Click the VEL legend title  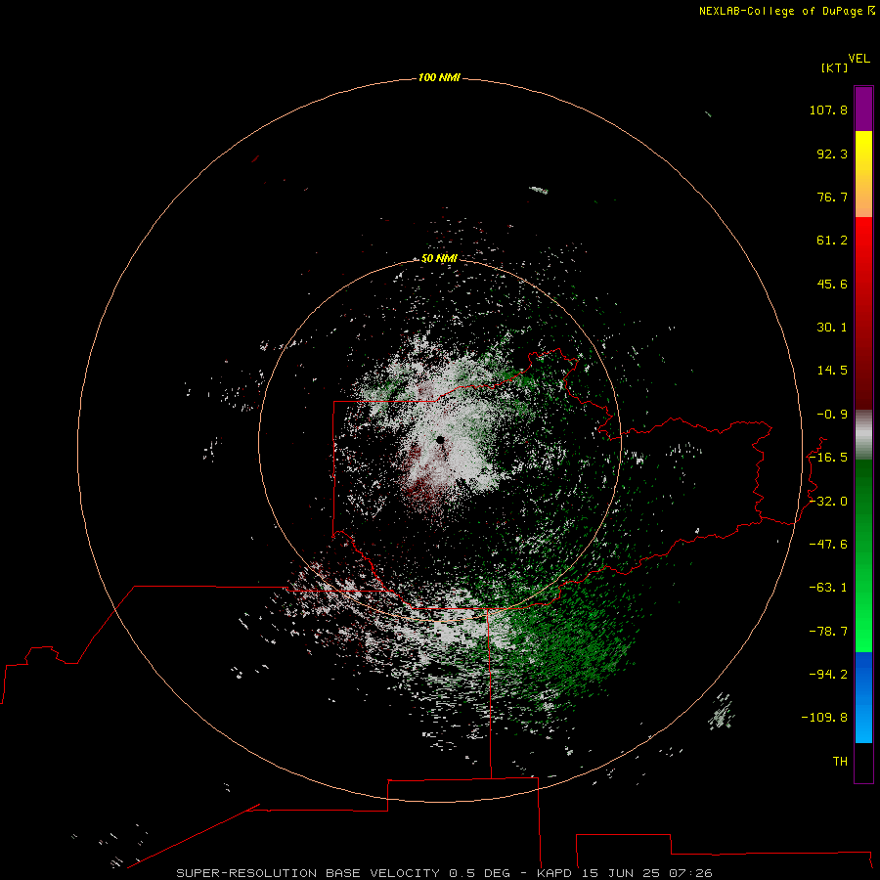(x=858, y=59)
